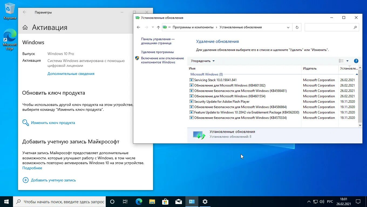Open Подробнее link in Settings
Viewport: 367px width, 207px height.
[32, 168]
